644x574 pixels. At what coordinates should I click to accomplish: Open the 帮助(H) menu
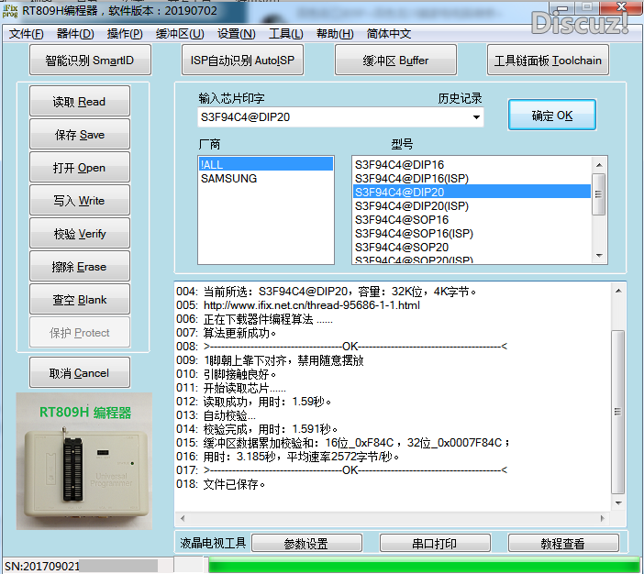(335, 34)
